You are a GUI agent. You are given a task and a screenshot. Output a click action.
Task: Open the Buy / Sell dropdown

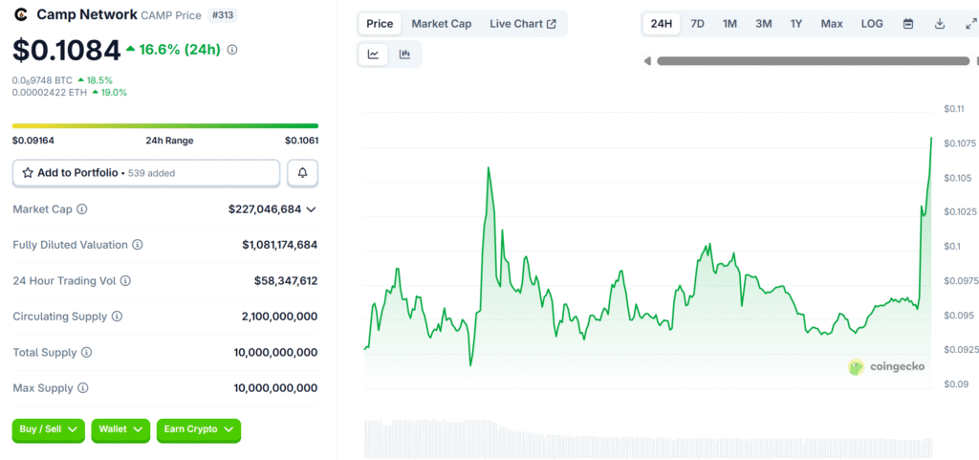coord(48,430)
